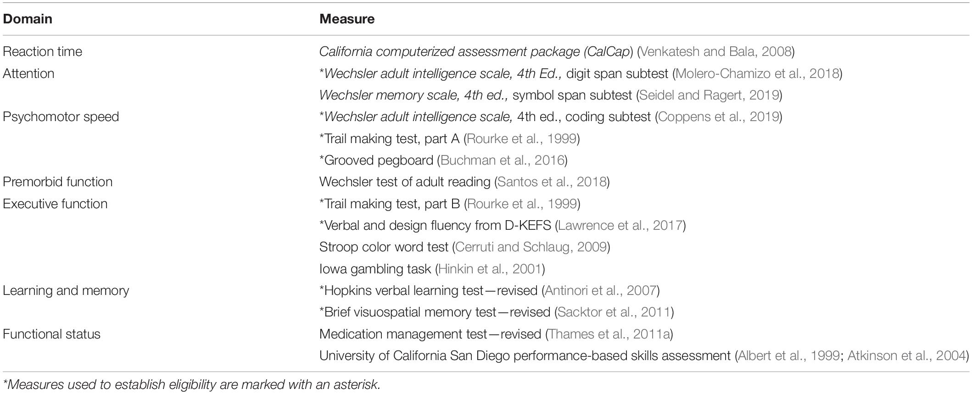This screenshot has height=394, width=972.
Task: Open Thames et al., 2011a reference
Action: click(x=609, y=334)
